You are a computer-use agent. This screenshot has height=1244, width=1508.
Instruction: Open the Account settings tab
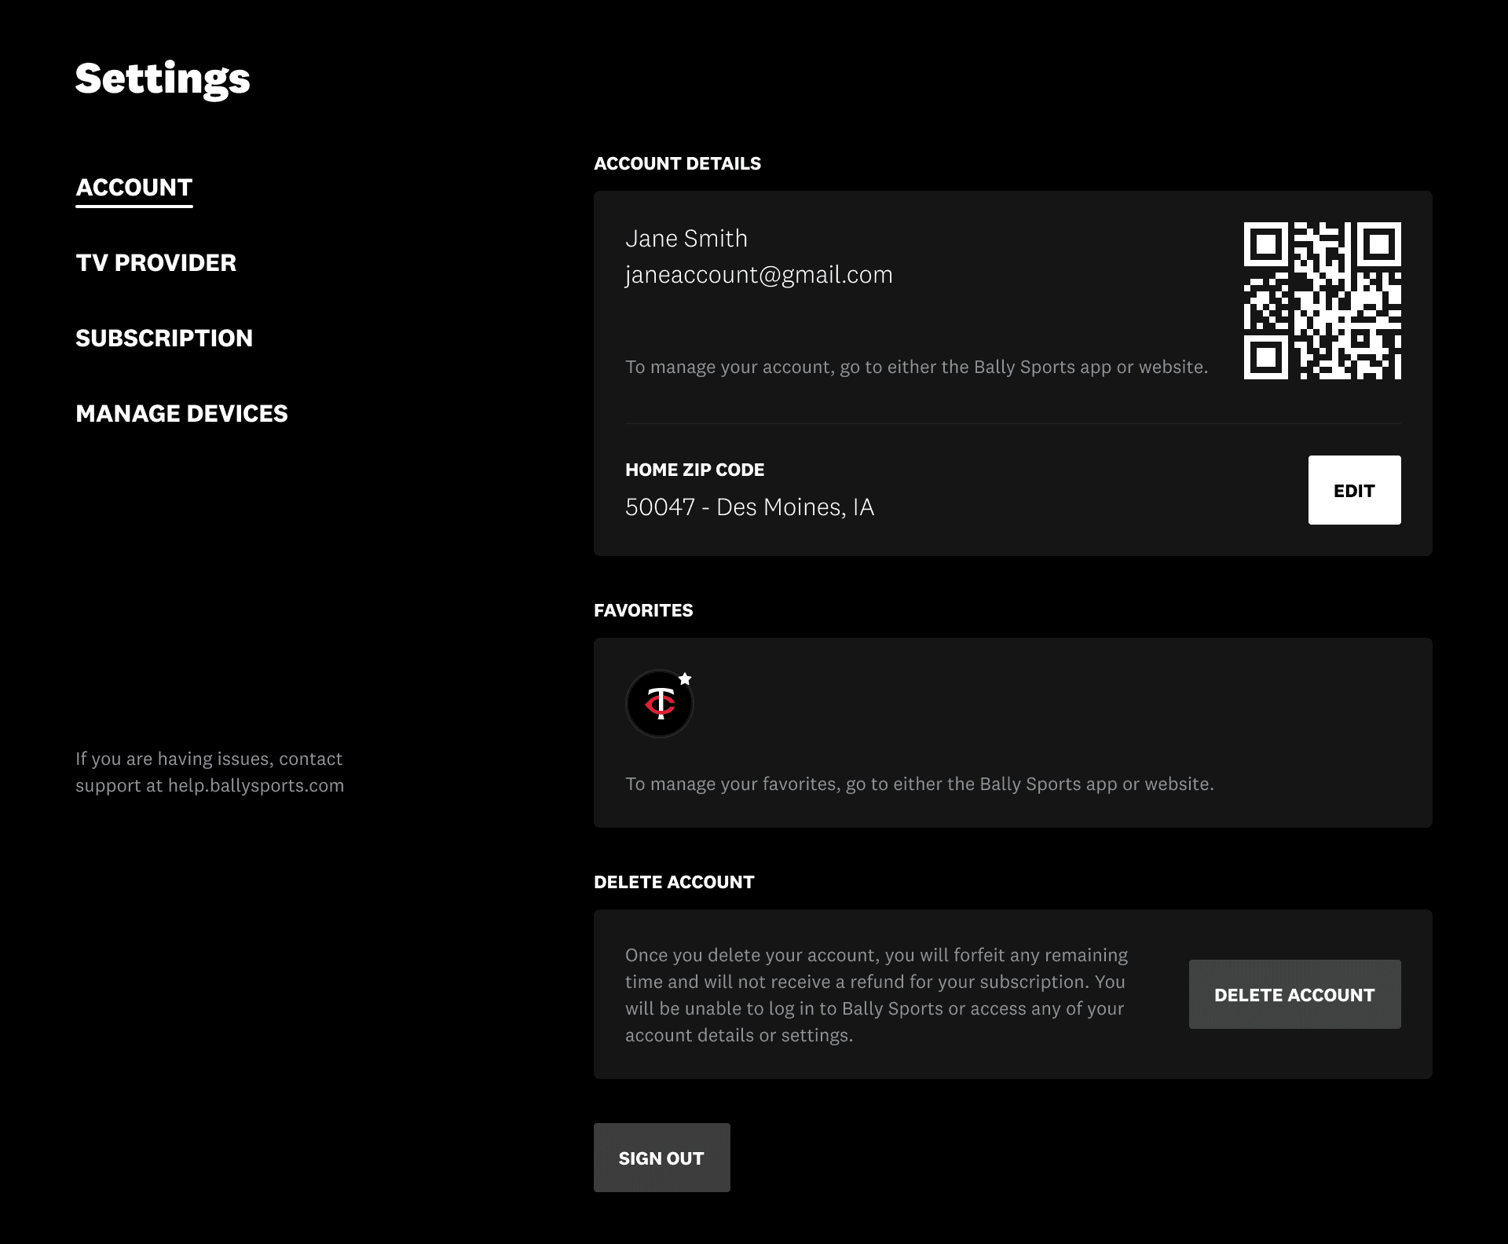pyautogui.click(x=134, y=188)
